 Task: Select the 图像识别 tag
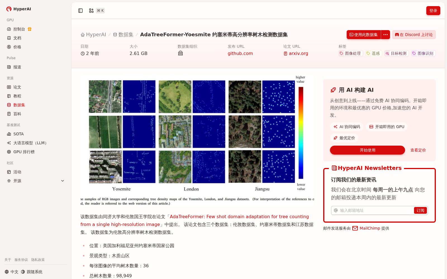(x=423, y=53)
